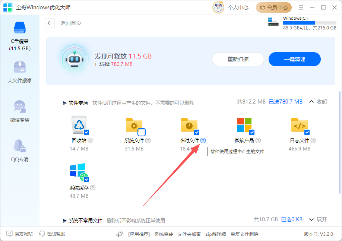Click the 14.7 MB size under 回收站
This screenshot has width=342, height=241.
(x=79, y=149)
